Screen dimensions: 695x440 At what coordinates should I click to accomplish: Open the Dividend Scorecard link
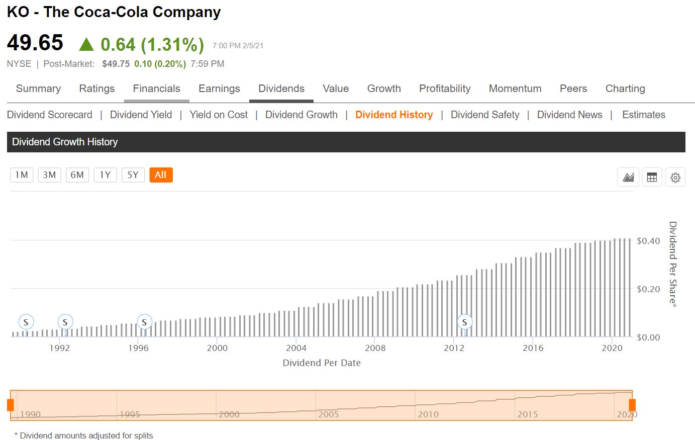[50, 115]
